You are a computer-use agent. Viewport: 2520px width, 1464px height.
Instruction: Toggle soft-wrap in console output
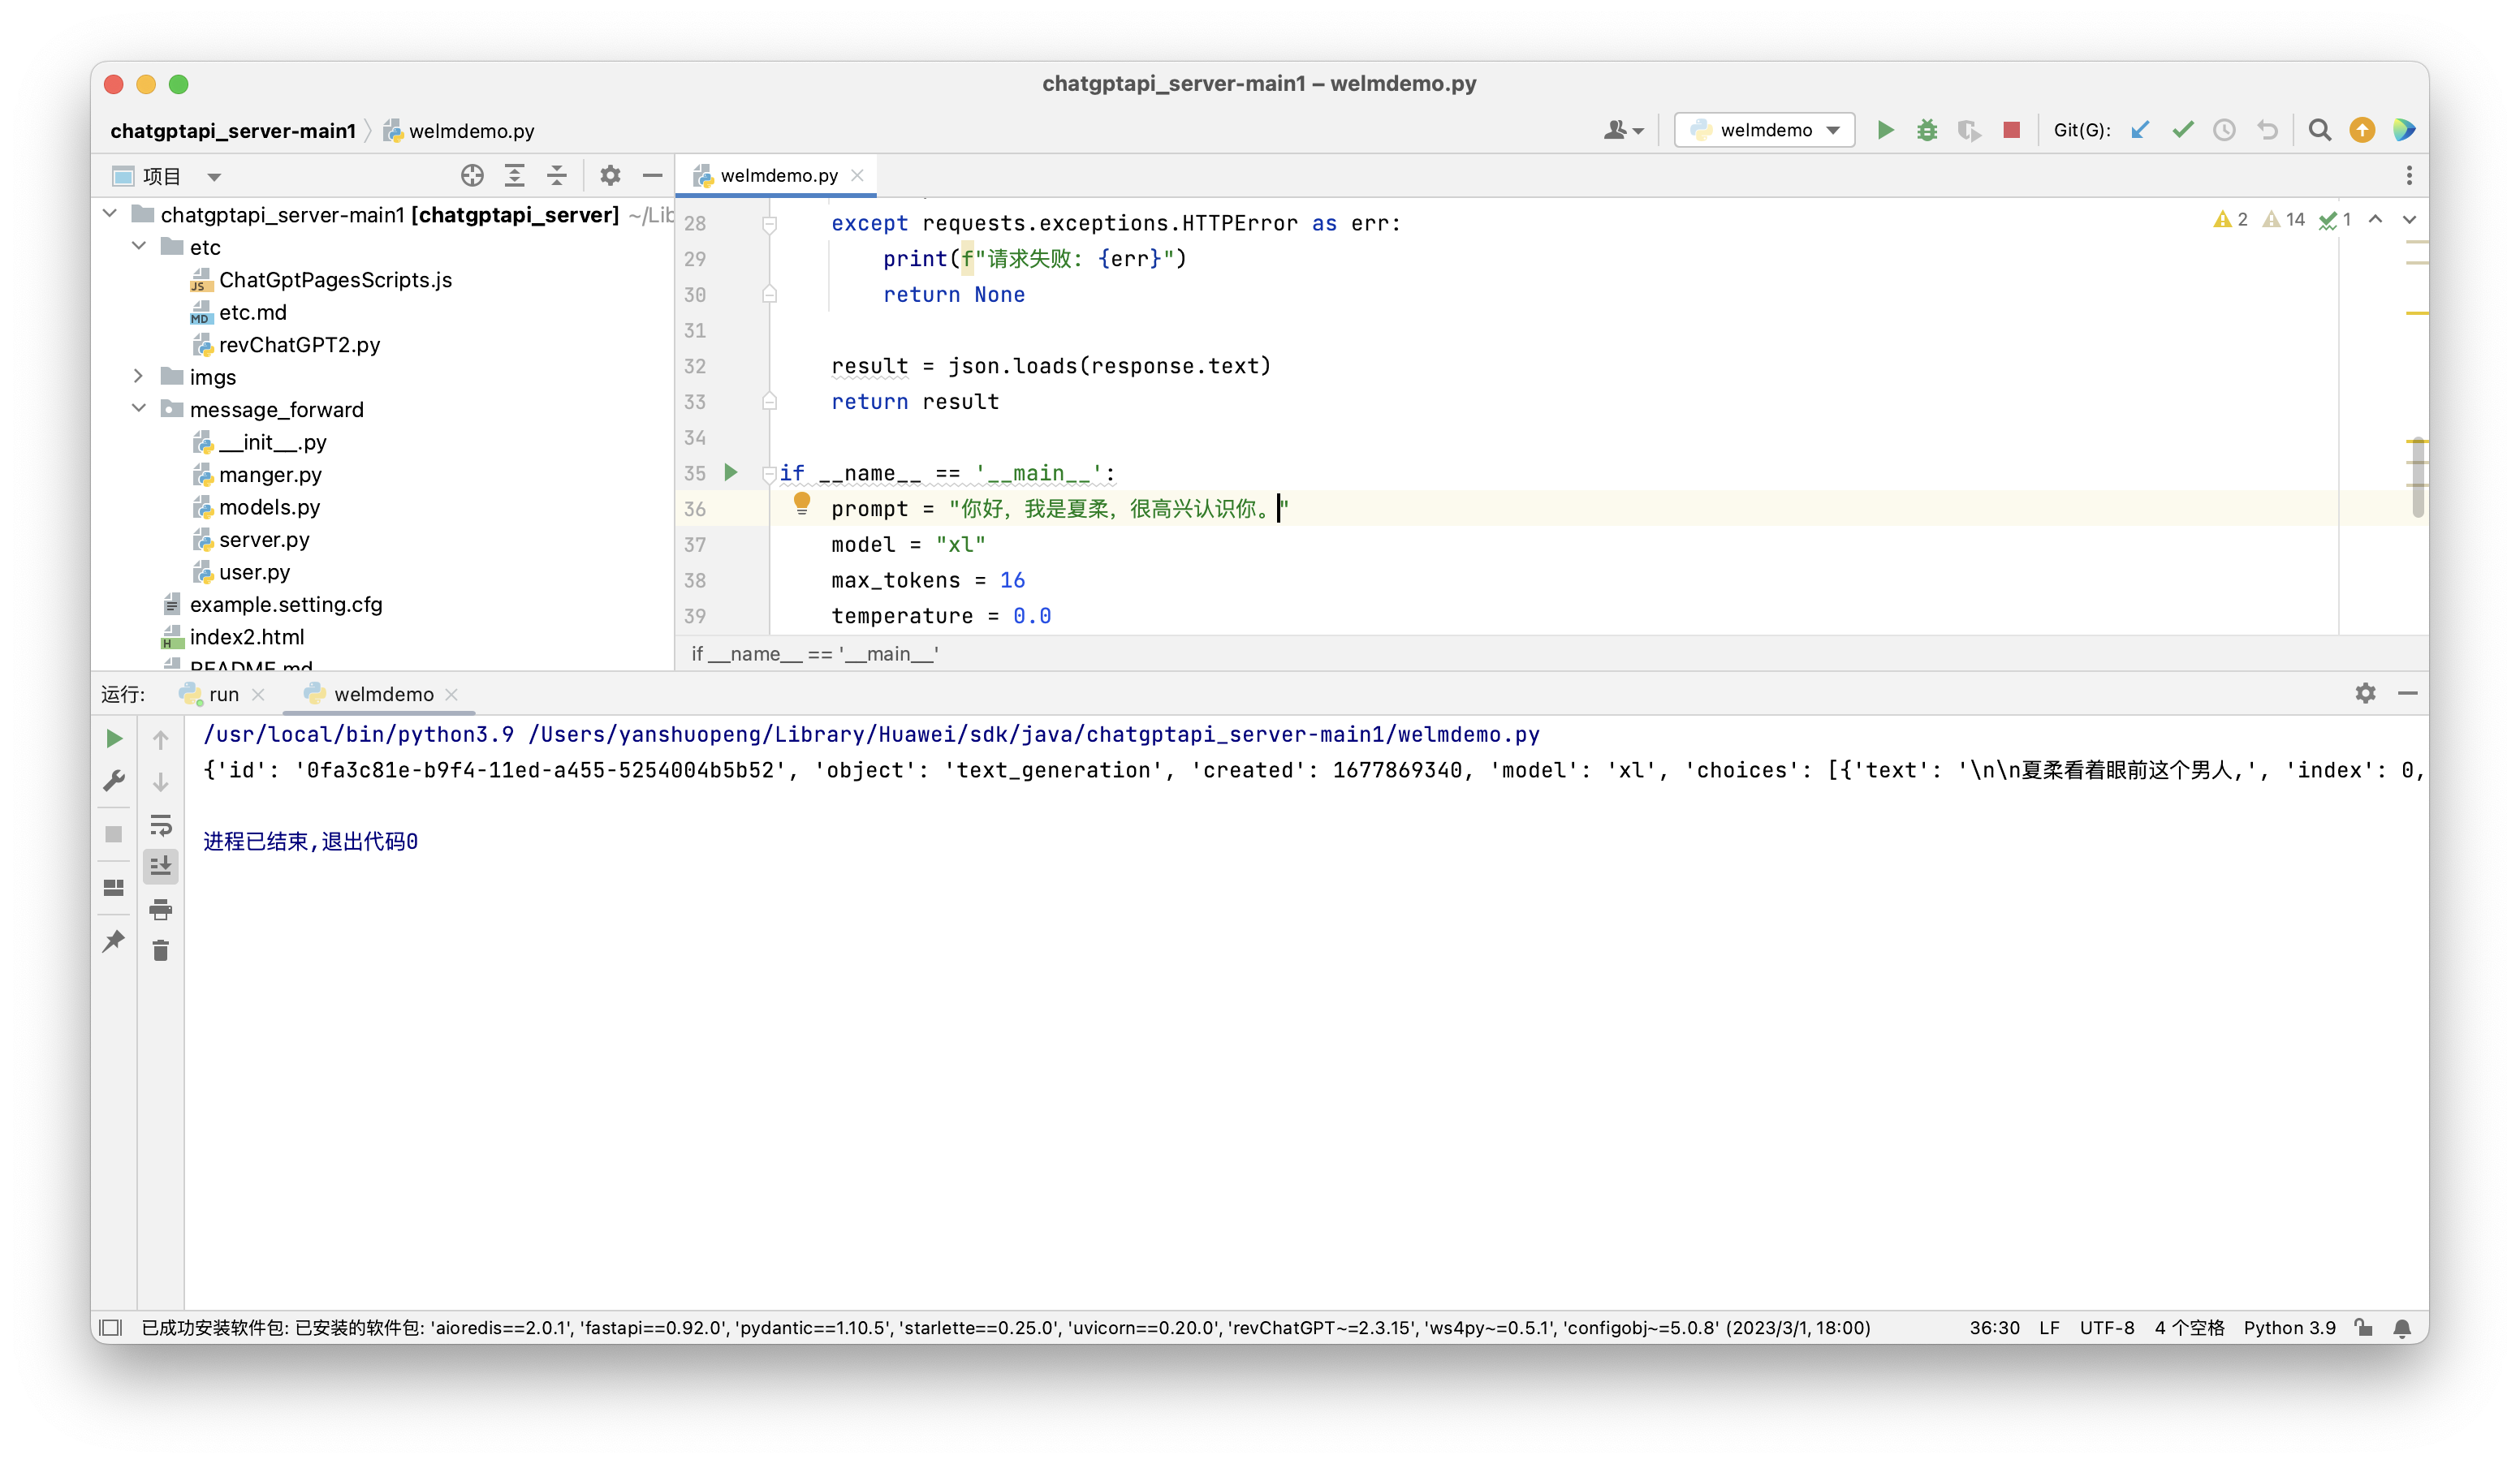tap(160, 825)
